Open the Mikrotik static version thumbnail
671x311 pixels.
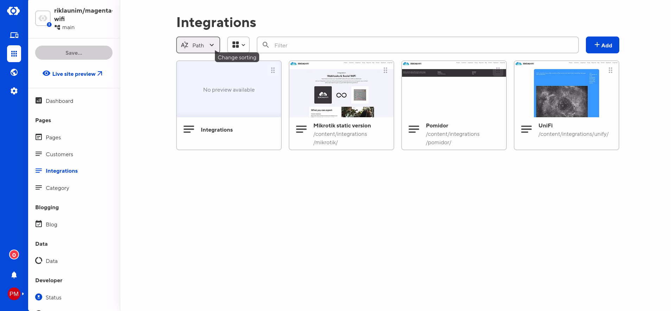click(341, 90)
